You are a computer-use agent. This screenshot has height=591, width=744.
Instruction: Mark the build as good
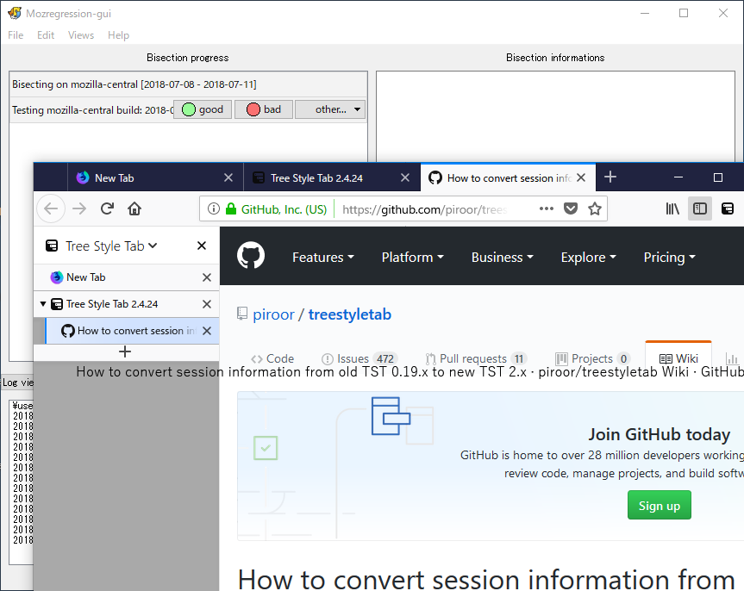[x=203, y=109]
